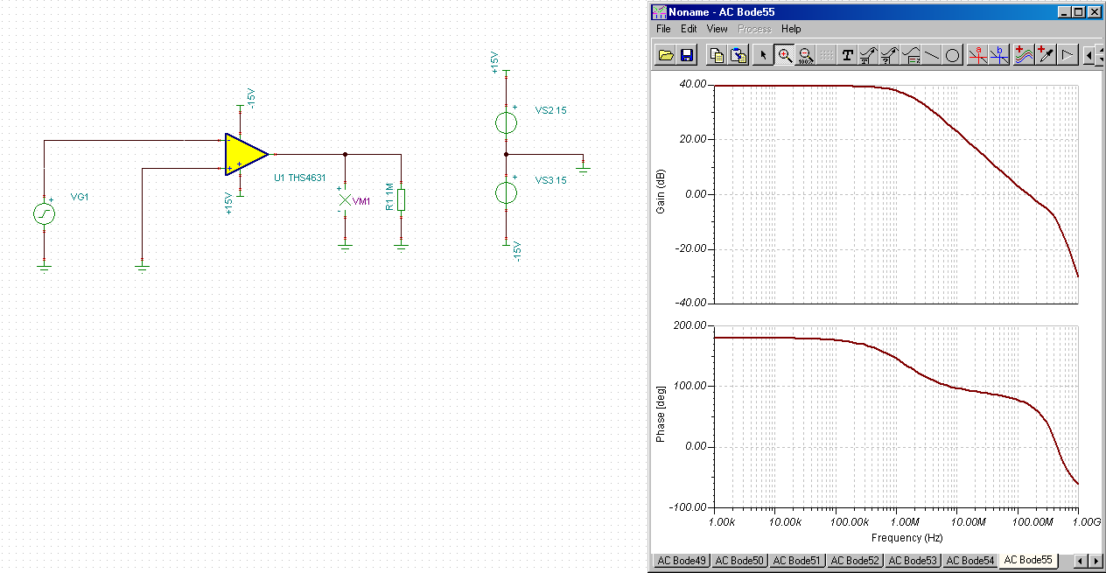Click the 'Phase [deg]' axis label
Screen dimensions: 1106x573
661,415
